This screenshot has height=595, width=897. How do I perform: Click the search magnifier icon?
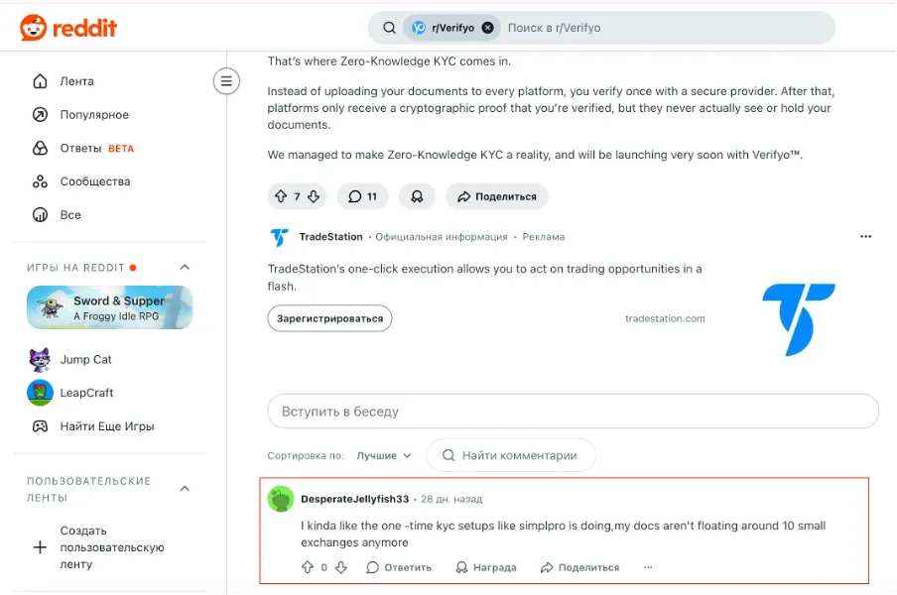389,28
